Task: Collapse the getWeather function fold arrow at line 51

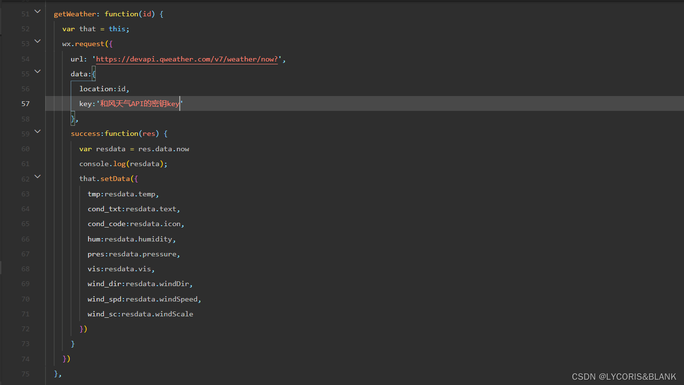Action: tap(37, 12)
